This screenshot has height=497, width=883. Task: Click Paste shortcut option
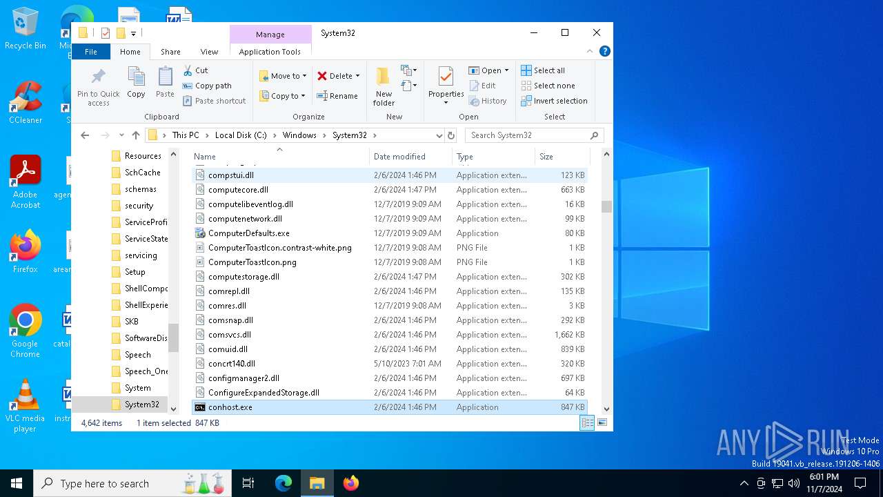(214, 101)
